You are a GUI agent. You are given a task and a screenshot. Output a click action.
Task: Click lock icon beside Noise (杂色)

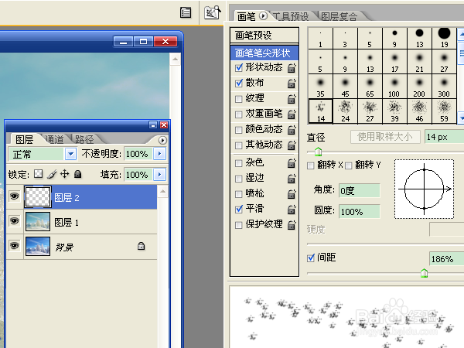click(292, 163)
